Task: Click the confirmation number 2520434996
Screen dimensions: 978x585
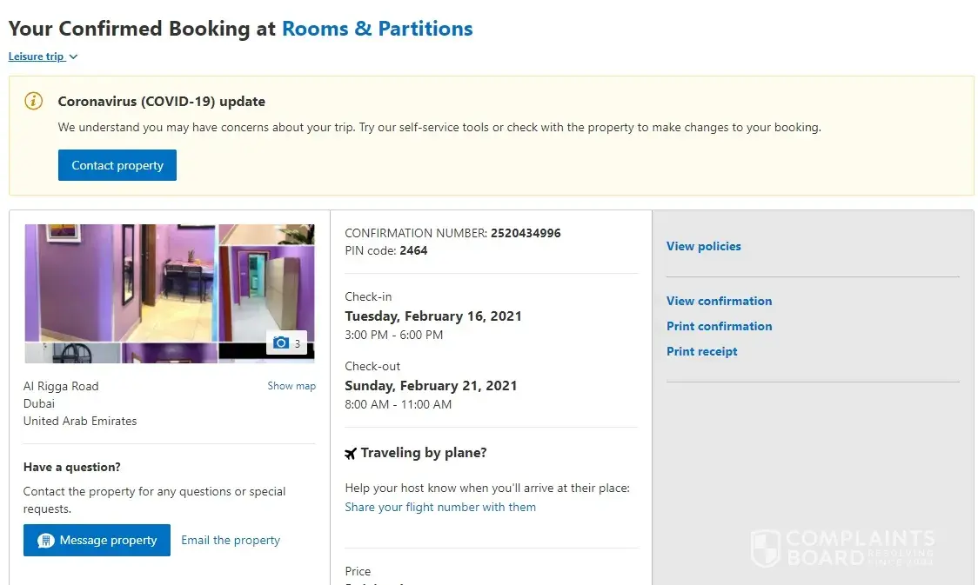Action: pyautogui.click(x=526, y=233)
